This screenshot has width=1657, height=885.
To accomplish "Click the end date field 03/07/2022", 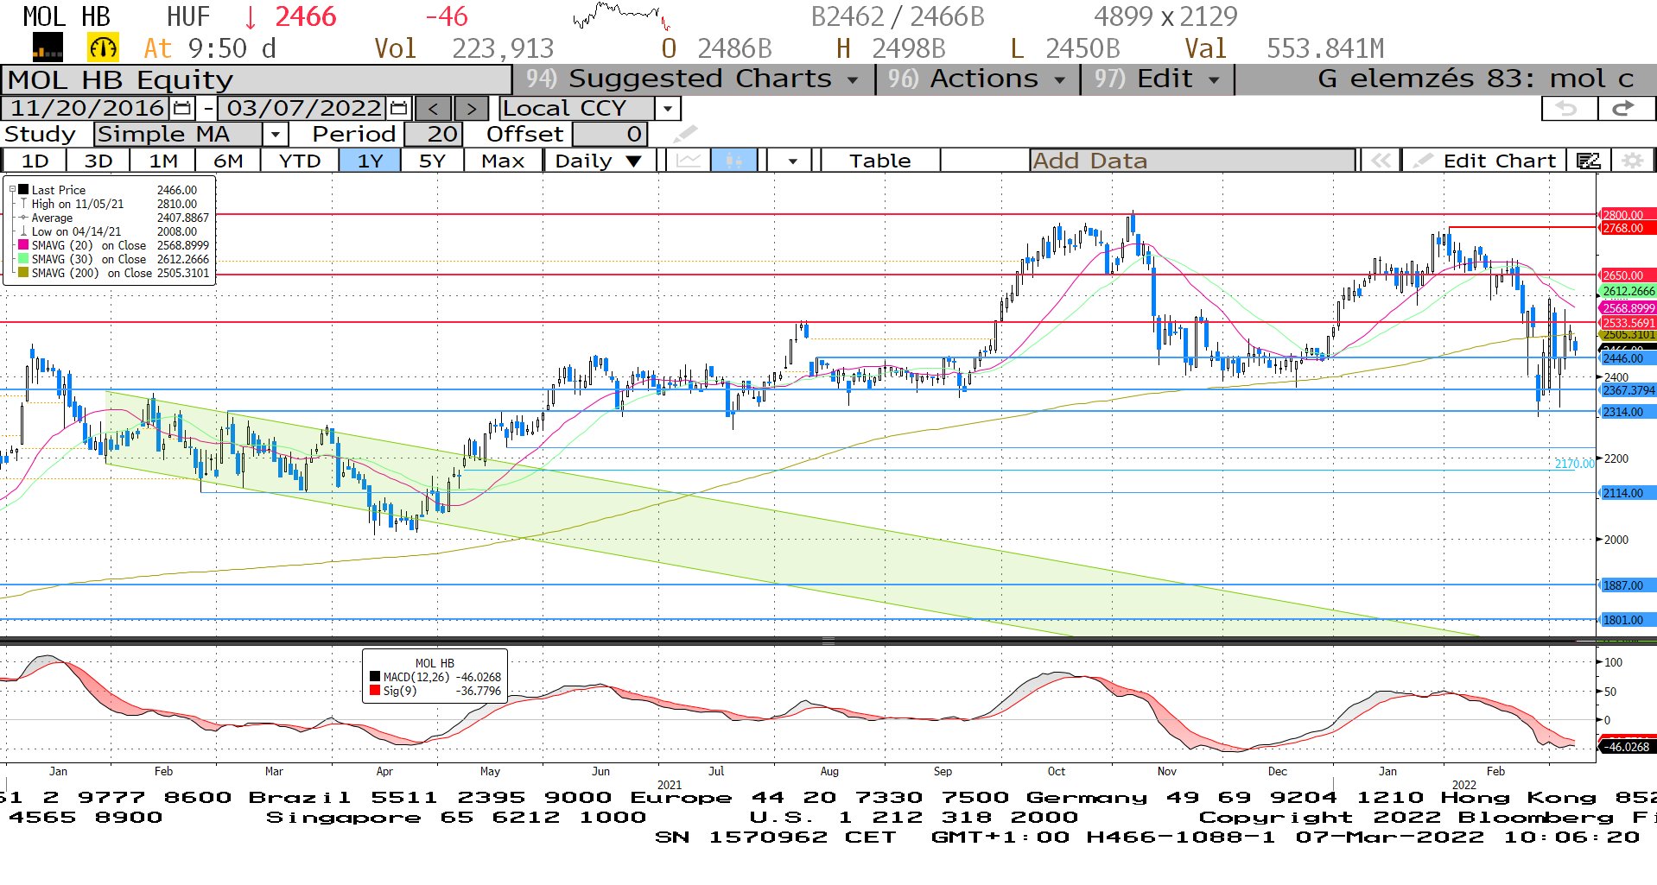I will (x=303, y=109).
